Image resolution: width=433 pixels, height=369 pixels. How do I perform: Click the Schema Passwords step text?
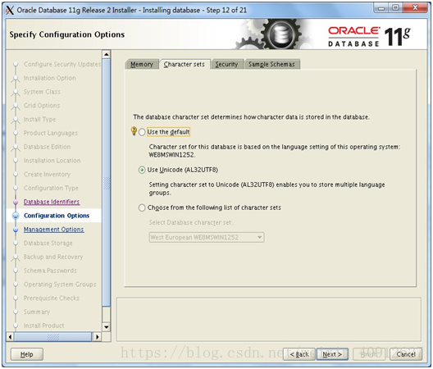coord(50,271)
